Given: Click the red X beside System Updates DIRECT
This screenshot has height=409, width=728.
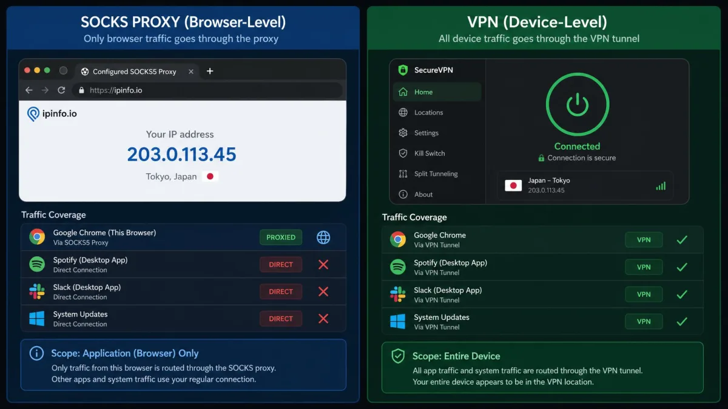Looking at the screenshot, I should [x=323, y=319].
